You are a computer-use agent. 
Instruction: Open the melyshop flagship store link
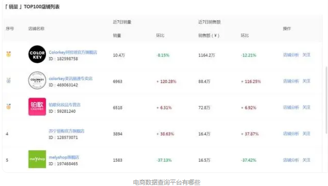64,157
